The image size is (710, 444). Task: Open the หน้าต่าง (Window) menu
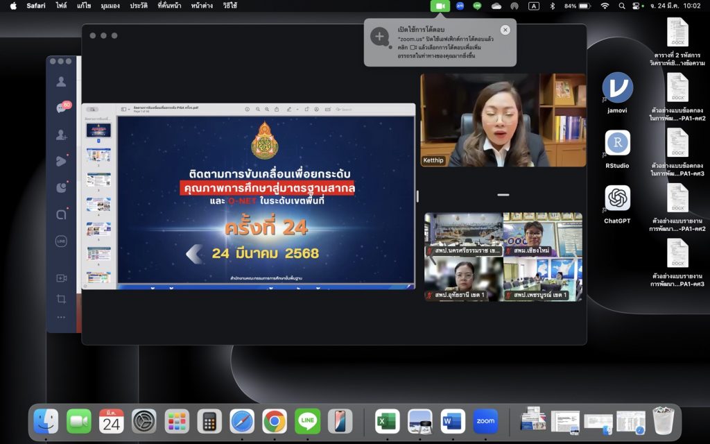pos(202,6)
